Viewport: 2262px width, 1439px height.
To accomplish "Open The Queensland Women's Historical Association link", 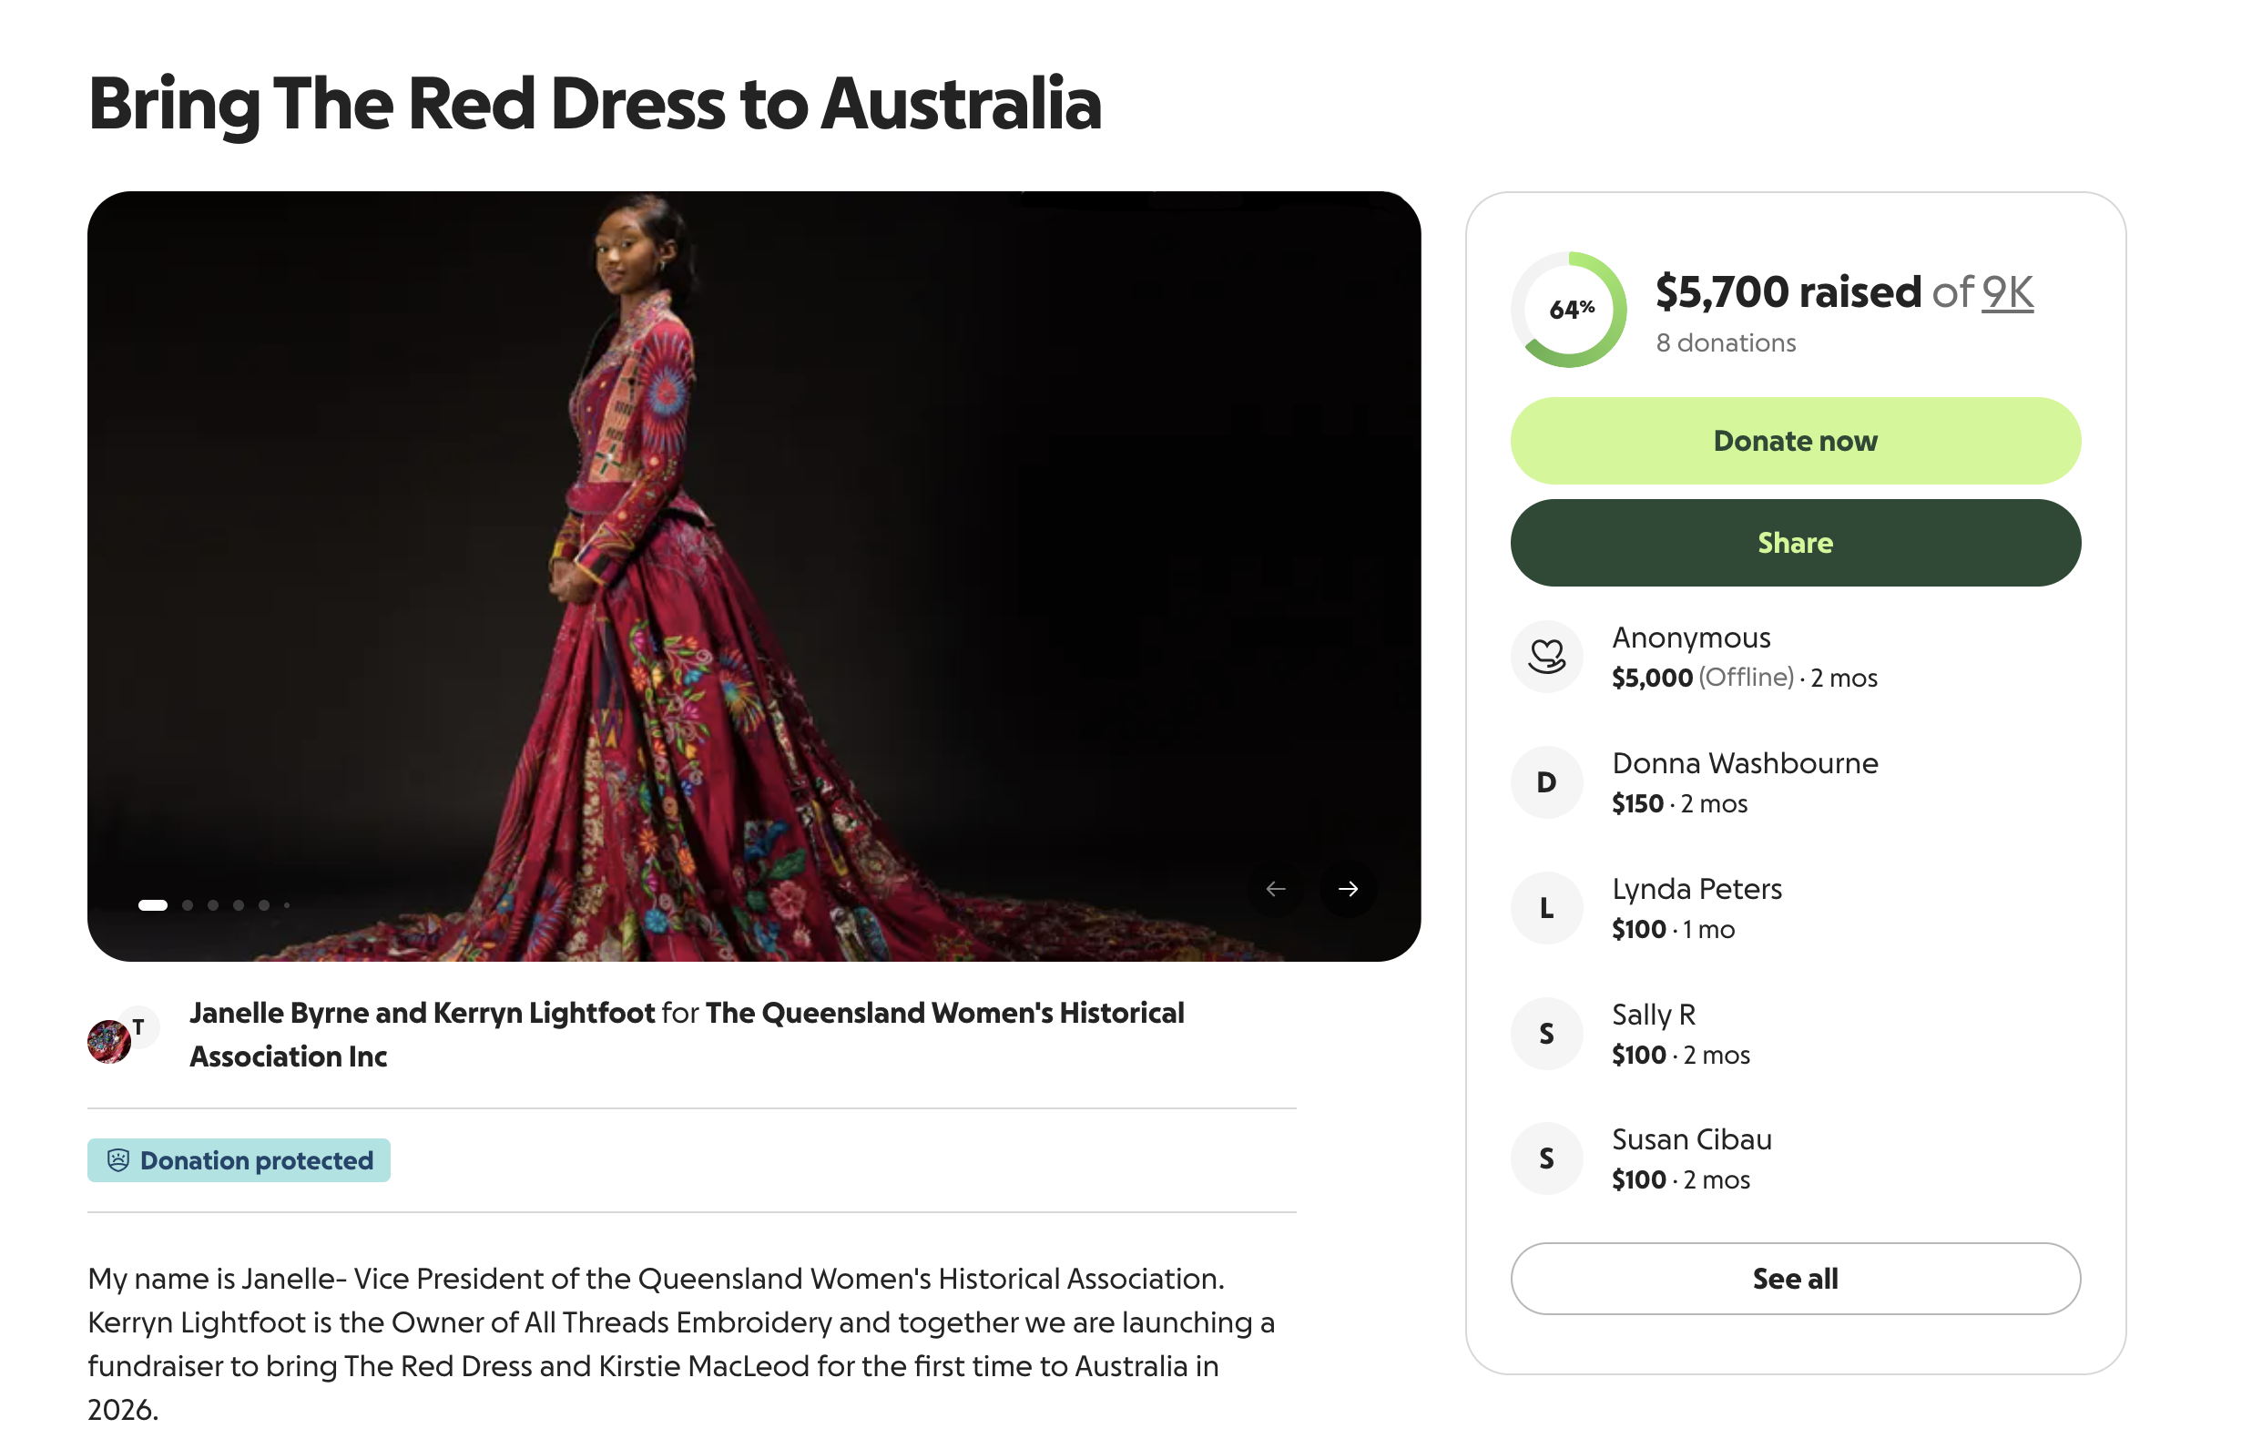I will (x=944, y=1014).
